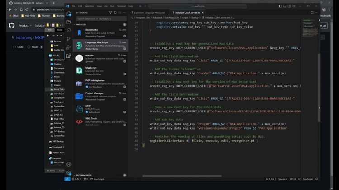Open Product dropdown on GitHub page
Image resolution: width=339 pixels, height=190 pixels.
click(25, 25)
